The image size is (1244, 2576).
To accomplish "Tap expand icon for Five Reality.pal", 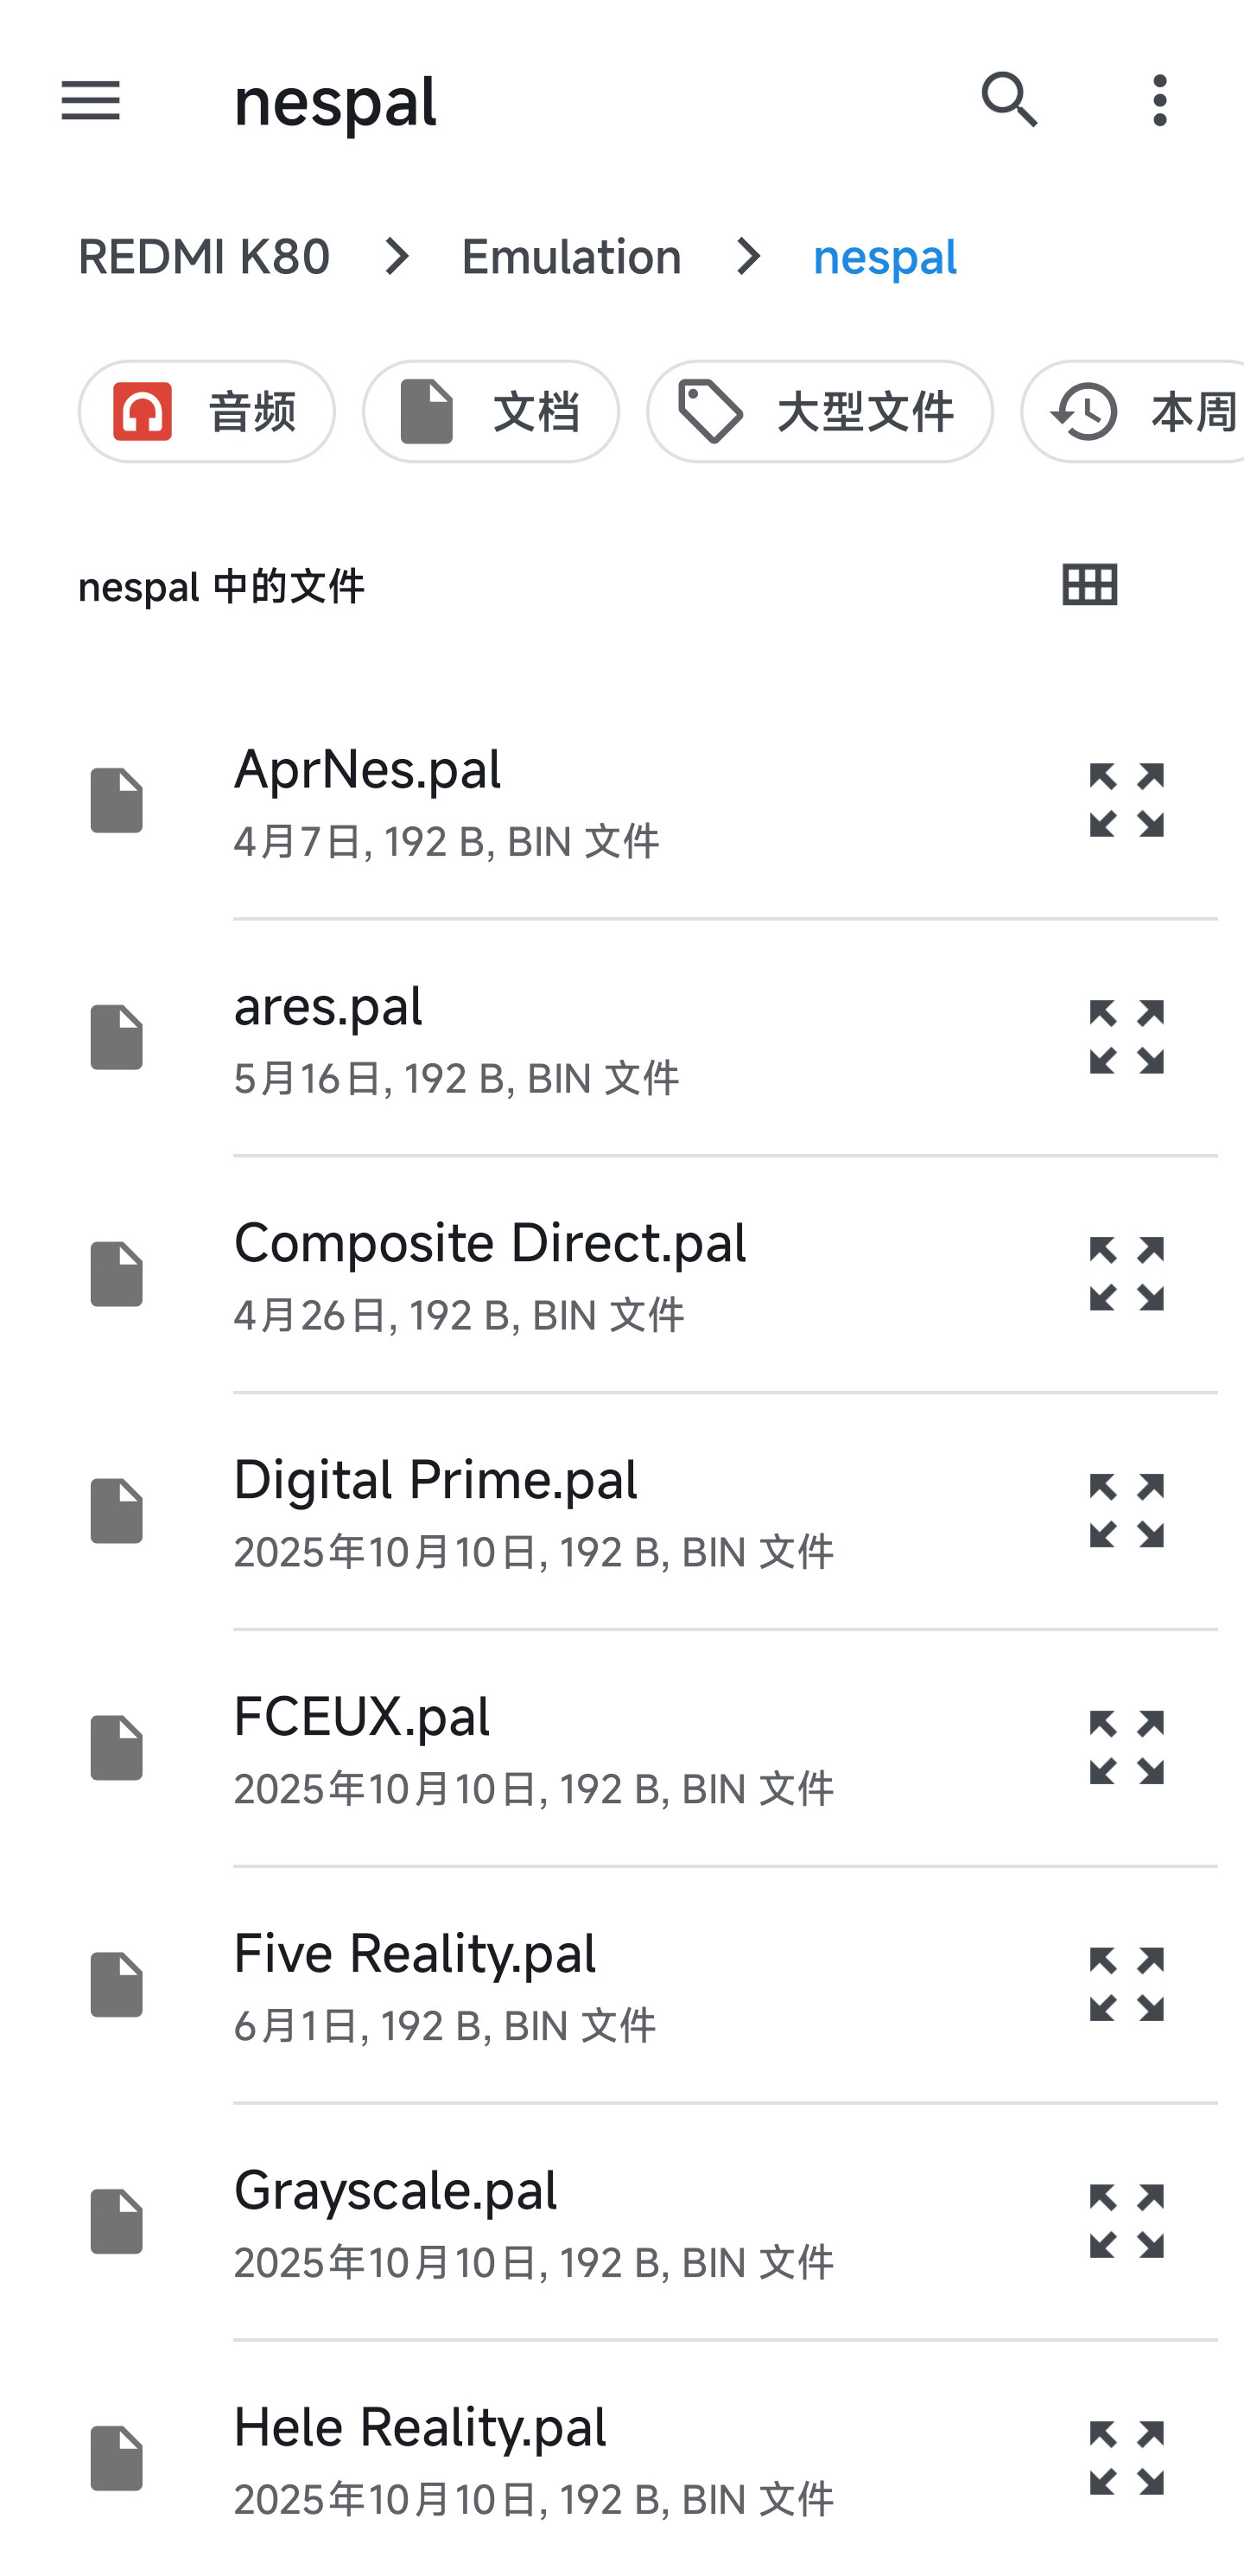I will (1127, 1984).
